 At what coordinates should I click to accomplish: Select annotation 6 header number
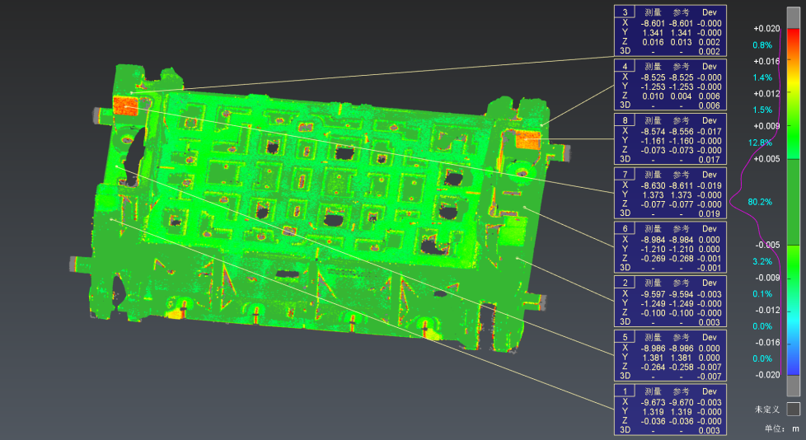[625, 229]
